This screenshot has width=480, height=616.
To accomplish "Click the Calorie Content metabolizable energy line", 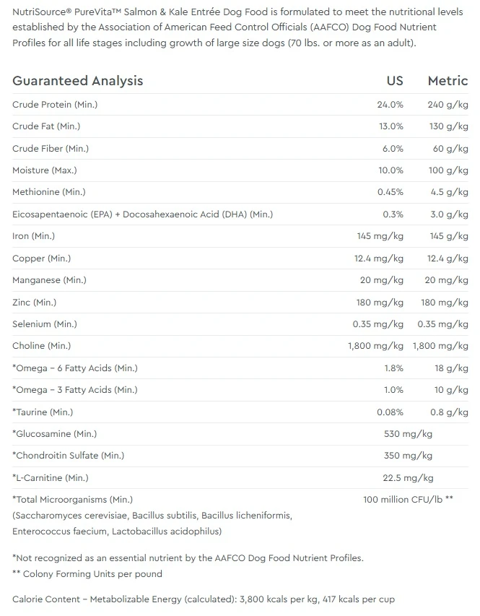I will 204,599.
